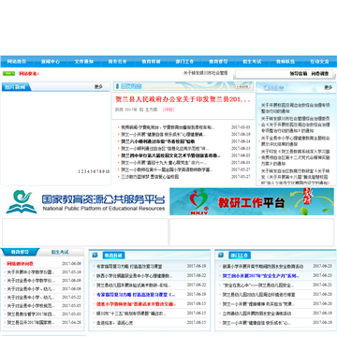This screenshot has width=337, height=337.
Task: Open the 教师队伍 navigation tab
Action: (x=286, y=62)
